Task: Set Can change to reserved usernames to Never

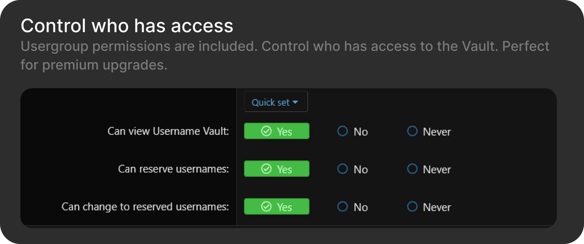Action: (412, 207)
